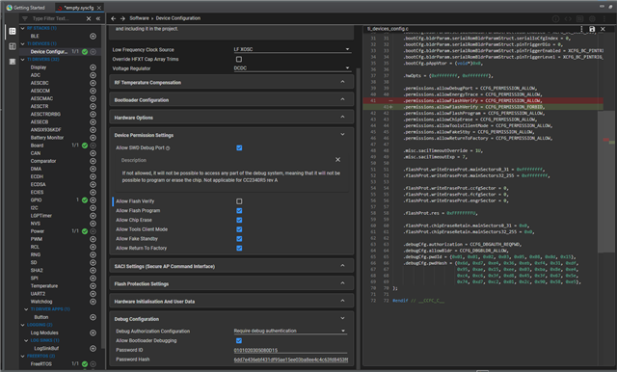Image resolution: width=617 pixels, height=372 pixels.
Task: Uncheck Allow Flash Program
Action: point(239,211)
